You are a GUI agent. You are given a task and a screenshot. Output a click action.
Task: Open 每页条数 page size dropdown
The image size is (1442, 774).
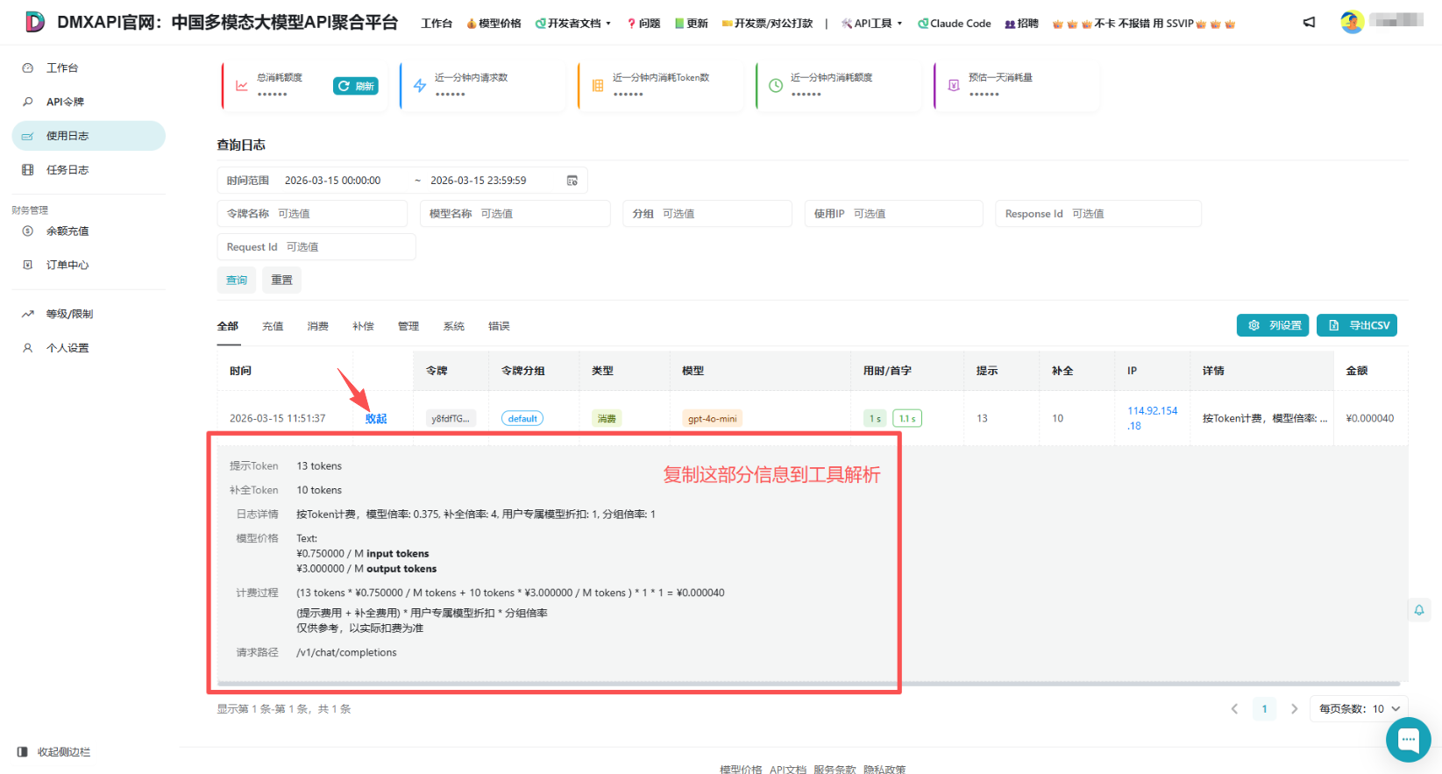coord(1360,709)
